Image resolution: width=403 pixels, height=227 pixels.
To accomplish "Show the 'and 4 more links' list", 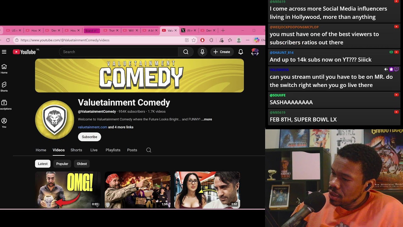I will 121,127.
